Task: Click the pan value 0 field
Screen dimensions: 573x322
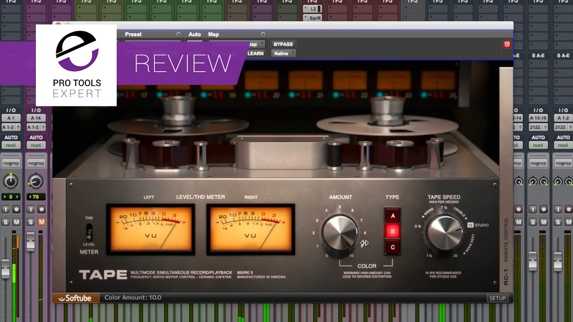Action: pyautogui.click(x=11, y=197)
